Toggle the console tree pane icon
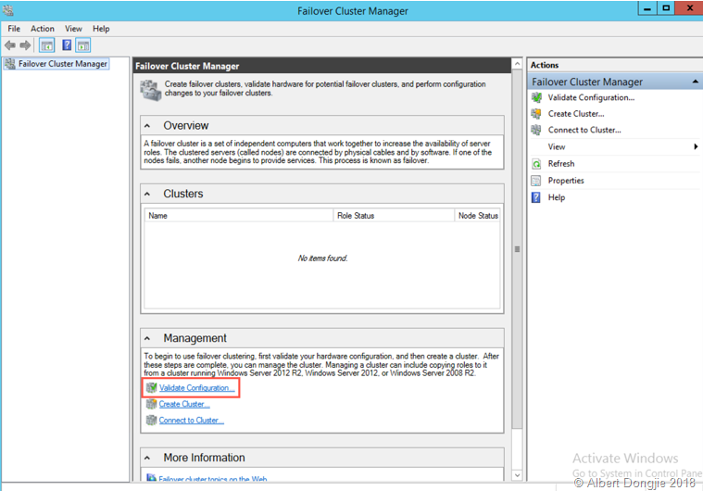This screenshot has width=703, height=491. pos(47,45)
